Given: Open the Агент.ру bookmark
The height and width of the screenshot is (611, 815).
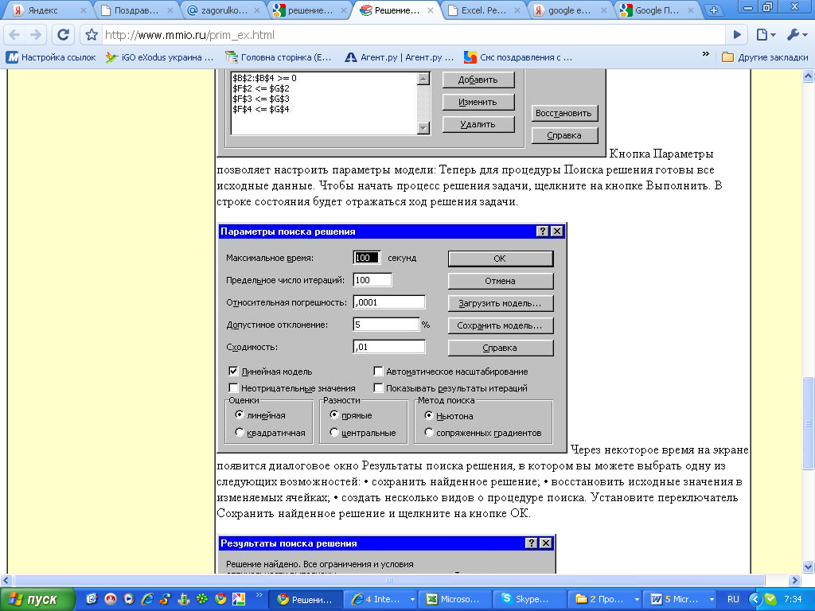Looking at the screenshot, I should click(400, 57).
